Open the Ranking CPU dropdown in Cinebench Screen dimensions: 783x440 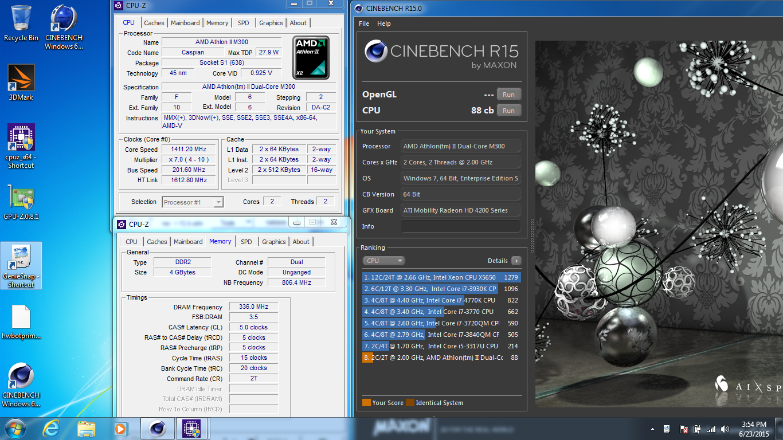(383, 261)
